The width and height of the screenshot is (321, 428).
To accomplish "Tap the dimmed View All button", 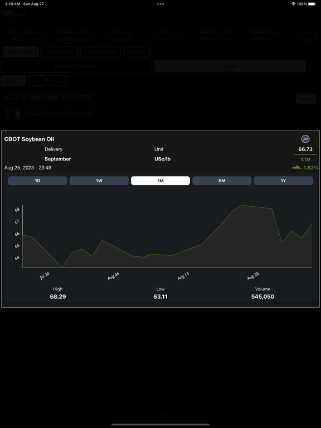I will 306,99.
